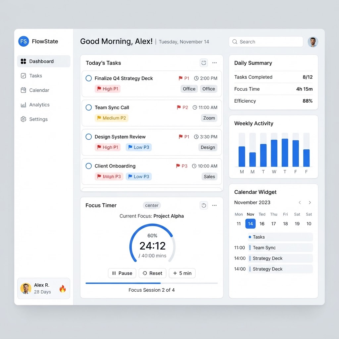This screenshot has height=339, width=339.
Task: Click P1 flag on Finalize Q4 row
Action: (x=184, y=78)
